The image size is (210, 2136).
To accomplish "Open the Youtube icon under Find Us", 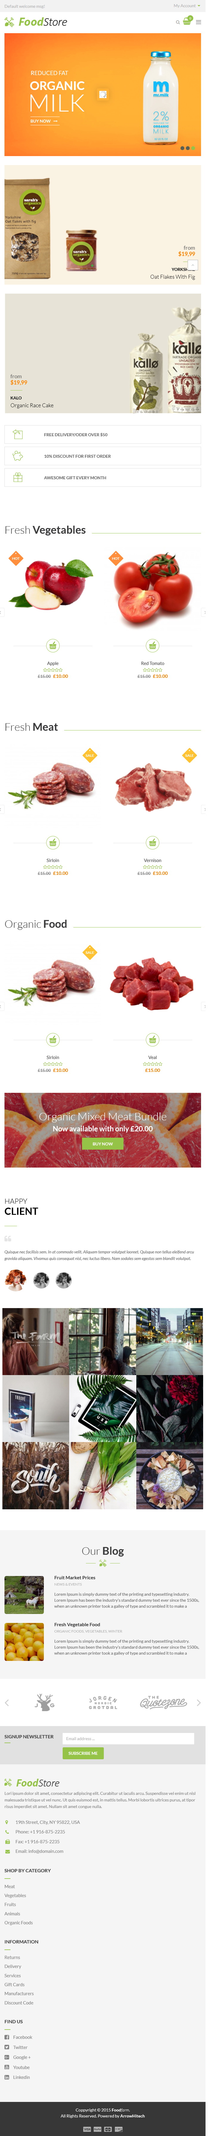I will (7, 2067).
